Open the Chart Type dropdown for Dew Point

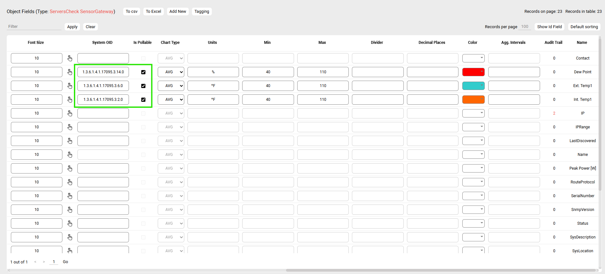[x=171, y=72]
